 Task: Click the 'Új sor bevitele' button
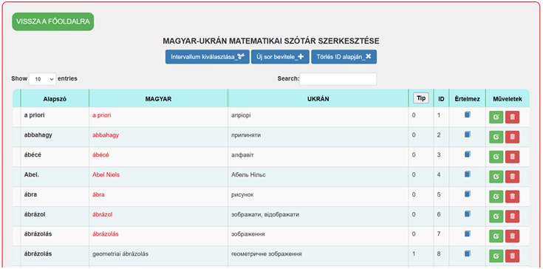click(280, 57)
